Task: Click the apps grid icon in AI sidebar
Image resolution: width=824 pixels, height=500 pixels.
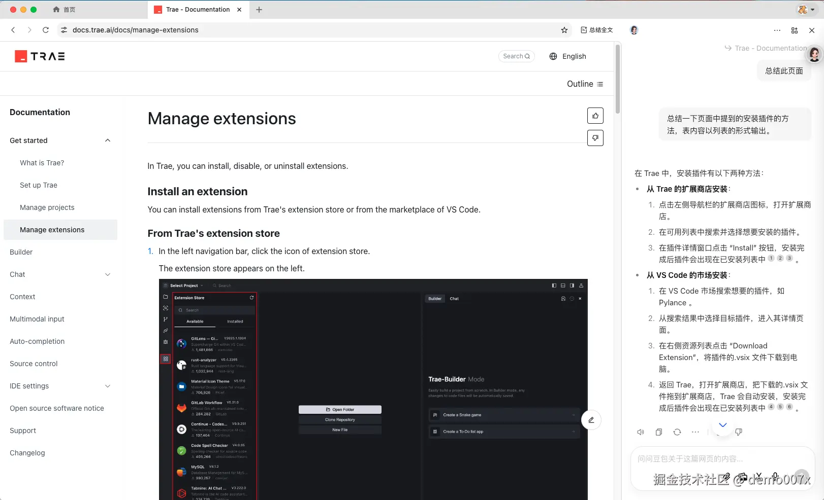Action: (795, 30)
